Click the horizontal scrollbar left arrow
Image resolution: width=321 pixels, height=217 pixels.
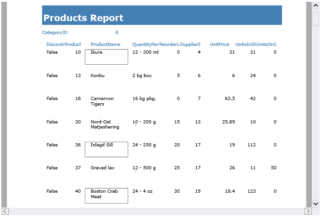pyautogui.click(x=5, y=211)
